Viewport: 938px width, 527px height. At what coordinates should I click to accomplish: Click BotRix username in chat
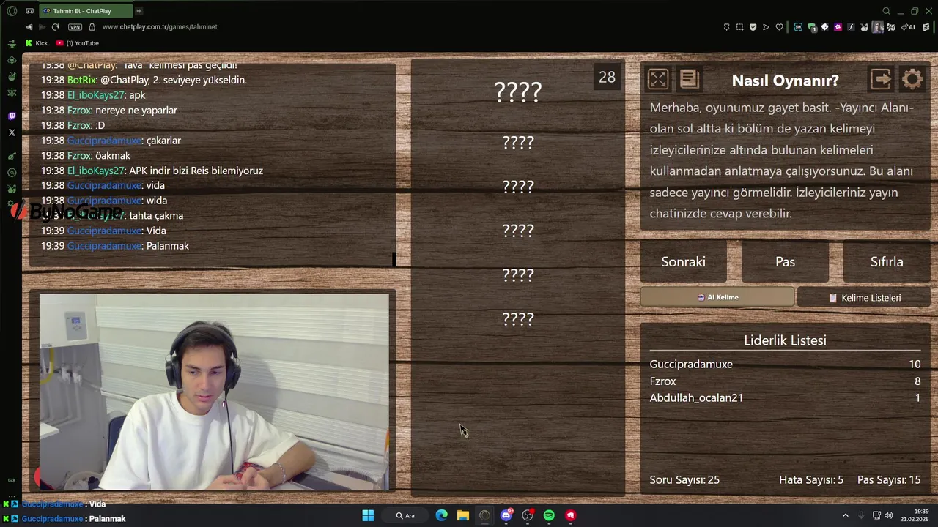tap(81, 80)
